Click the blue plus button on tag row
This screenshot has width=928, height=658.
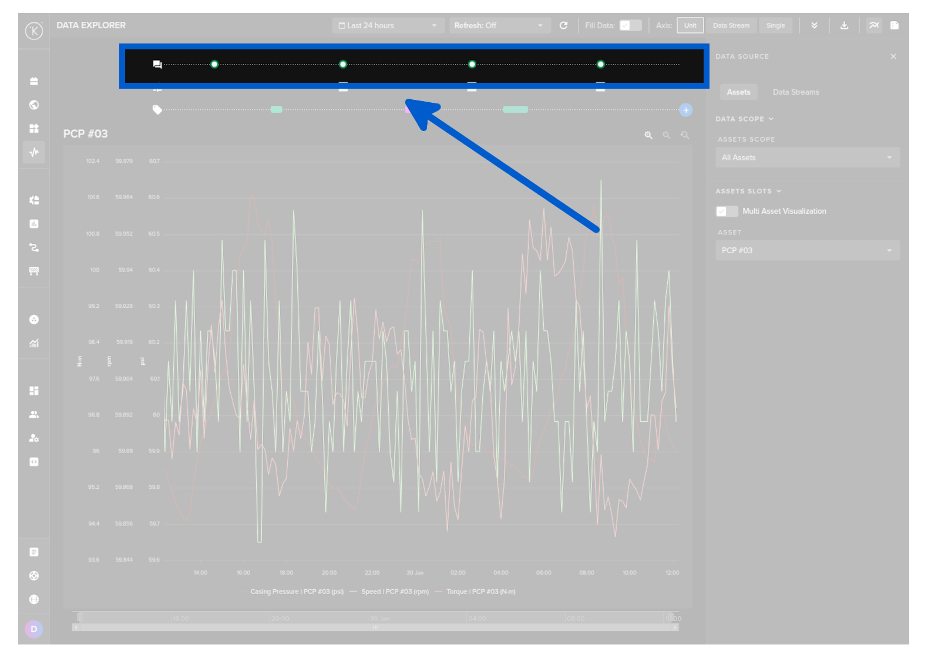(x=685, y=110)
